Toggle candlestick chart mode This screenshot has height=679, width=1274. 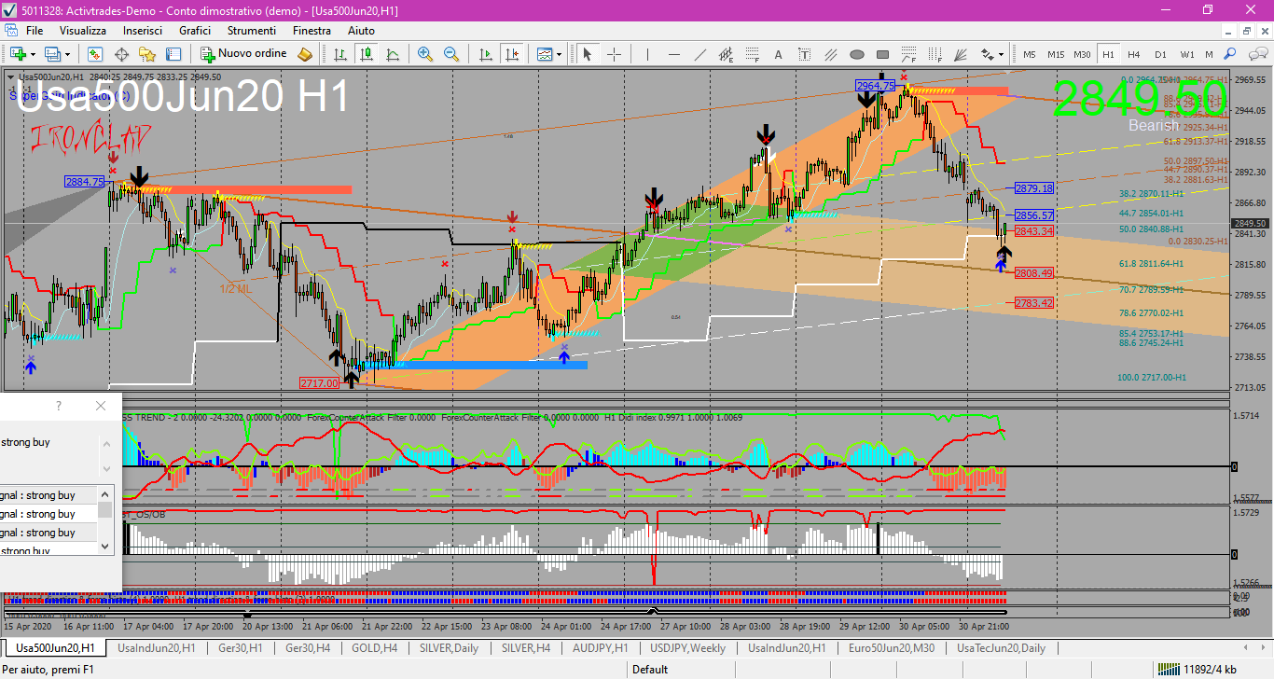pyautogui.click(x=367, y=54)
